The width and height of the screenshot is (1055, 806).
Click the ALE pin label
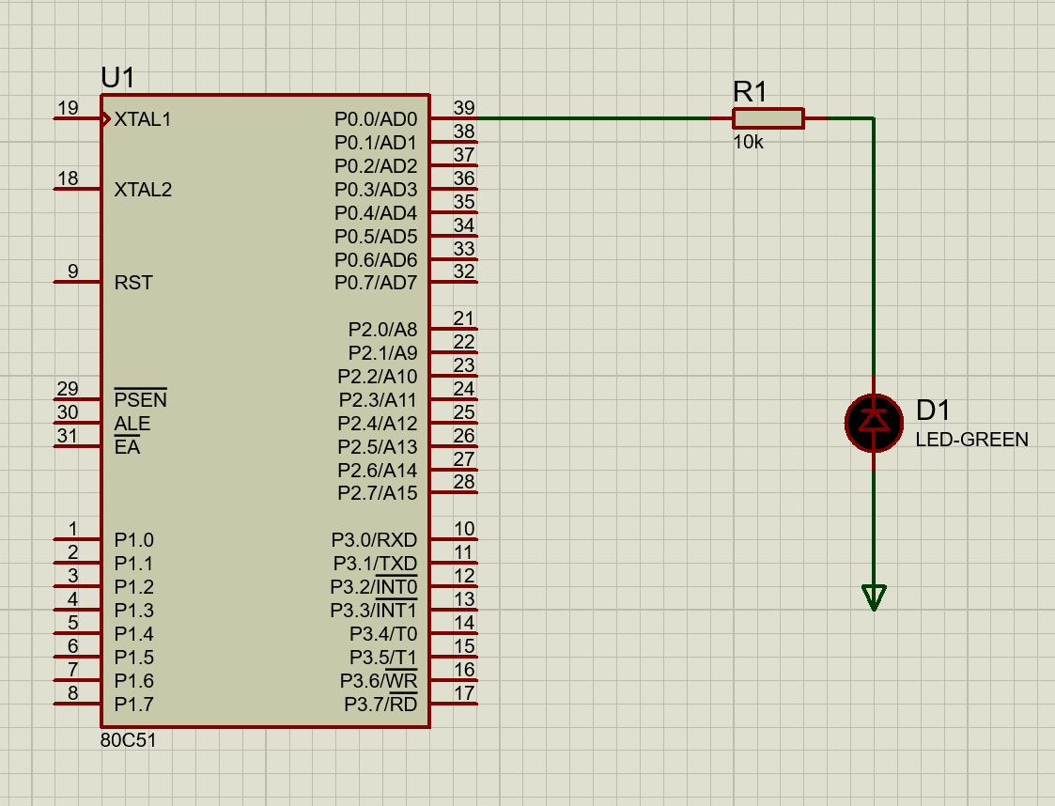point(132,424)
